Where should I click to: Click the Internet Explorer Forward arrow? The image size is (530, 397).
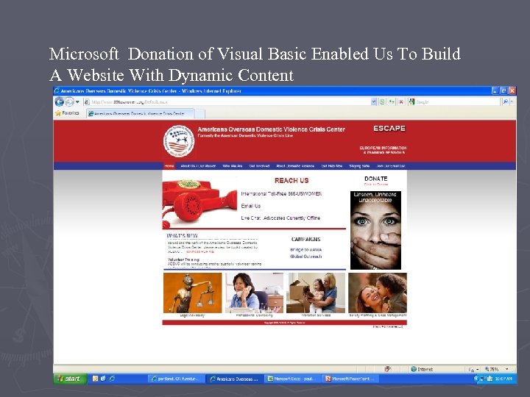[69, 101]
